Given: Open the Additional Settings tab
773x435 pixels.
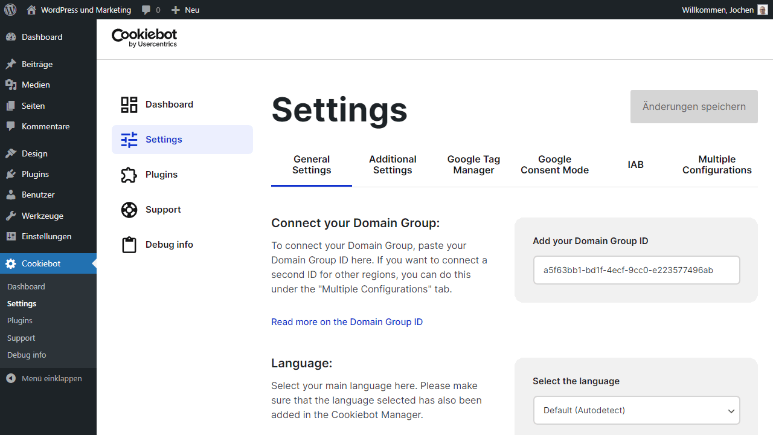Looking at the screenshot, I should 392,164.
